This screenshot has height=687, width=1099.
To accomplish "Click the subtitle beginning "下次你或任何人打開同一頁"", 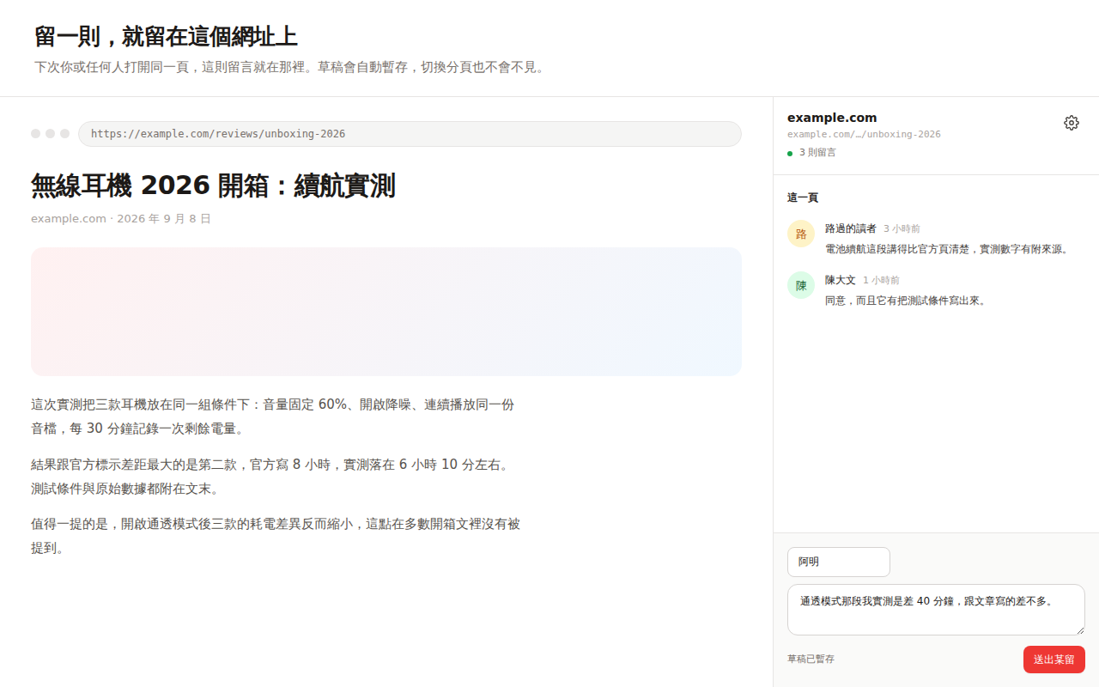I will [x=290, y=67].
